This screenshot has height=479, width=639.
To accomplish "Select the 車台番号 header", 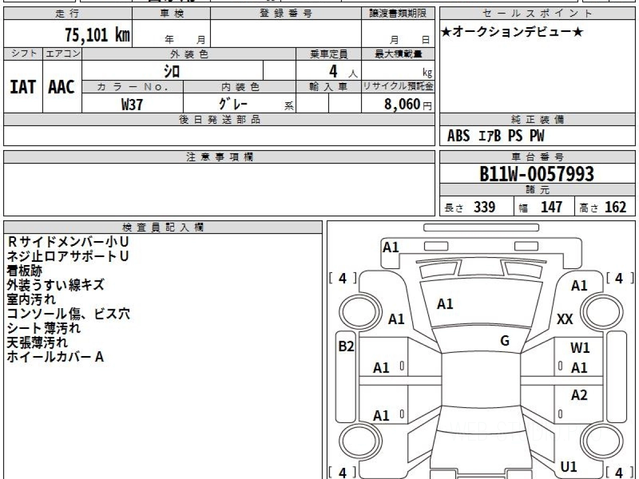I will click(x=538, y=157).
